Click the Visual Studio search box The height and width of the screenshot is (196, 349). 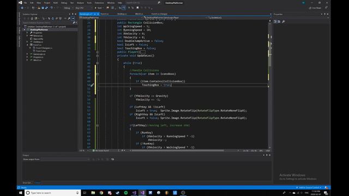pos(143,3)
